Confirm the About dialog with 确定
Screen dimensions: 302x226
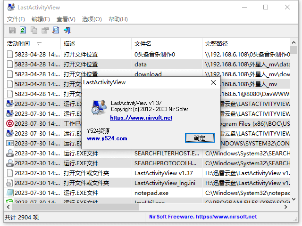click(200, 138)
